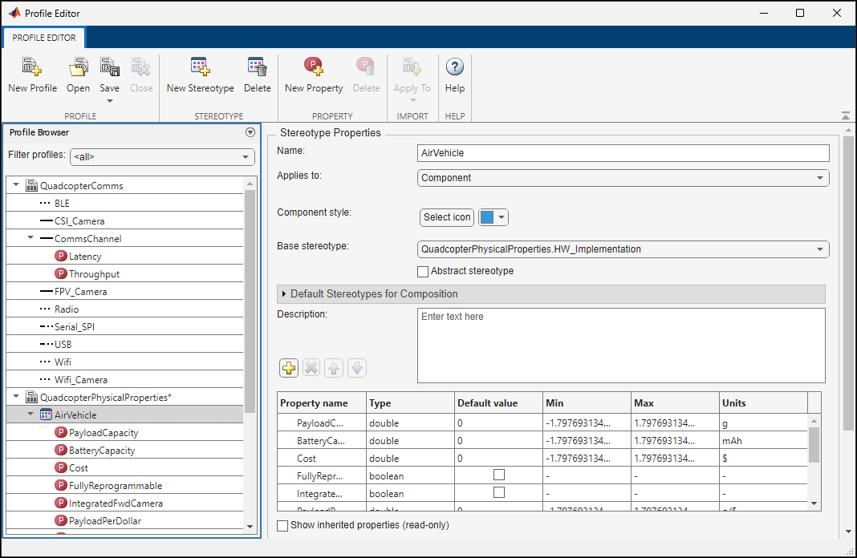Screen dimensions: 857x558
Task: Toggle the FullyRepr default value checkbox
Action: [x=499, y=474]
